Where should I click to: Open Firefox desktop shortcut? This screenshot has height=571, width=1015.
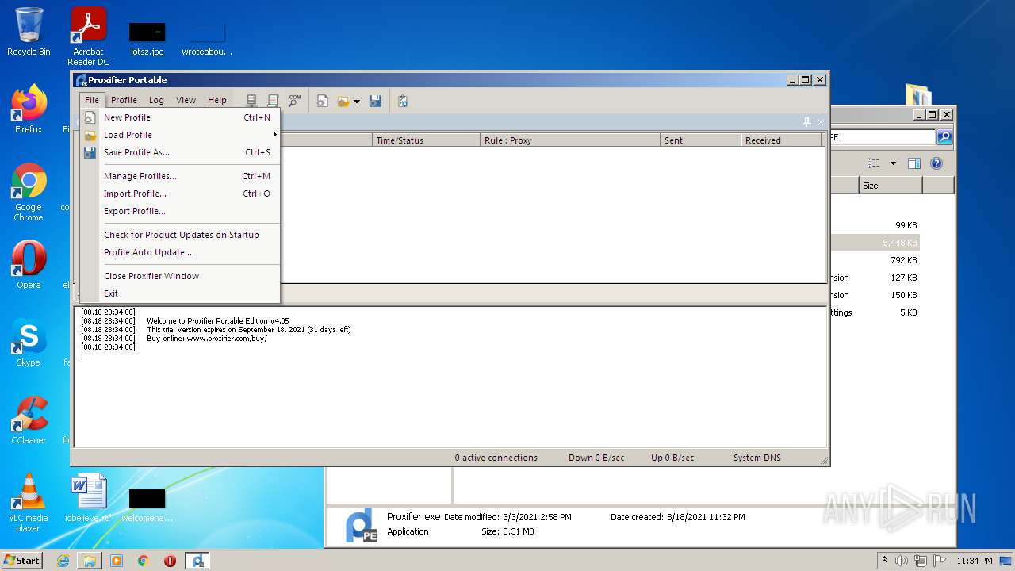coord(29,109)
